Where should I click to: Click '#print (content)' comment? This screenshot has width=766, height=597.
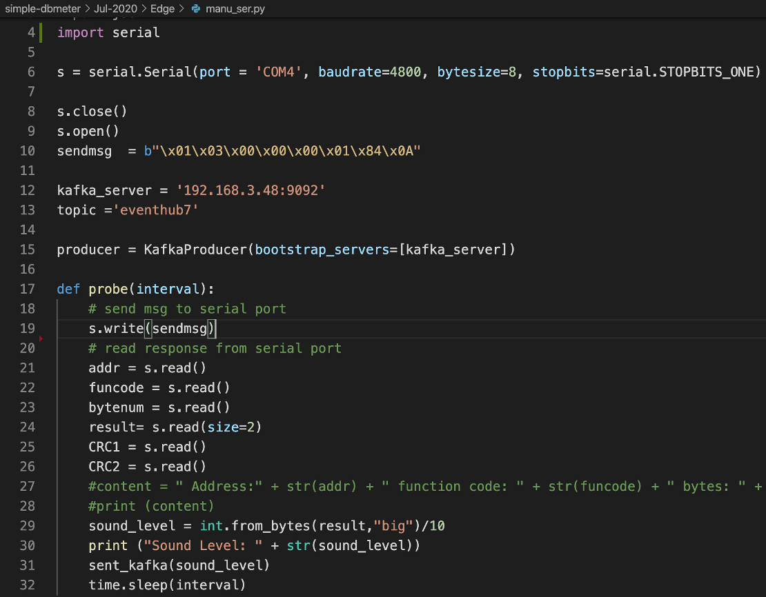pyautogui.click(x=151, y=506)
